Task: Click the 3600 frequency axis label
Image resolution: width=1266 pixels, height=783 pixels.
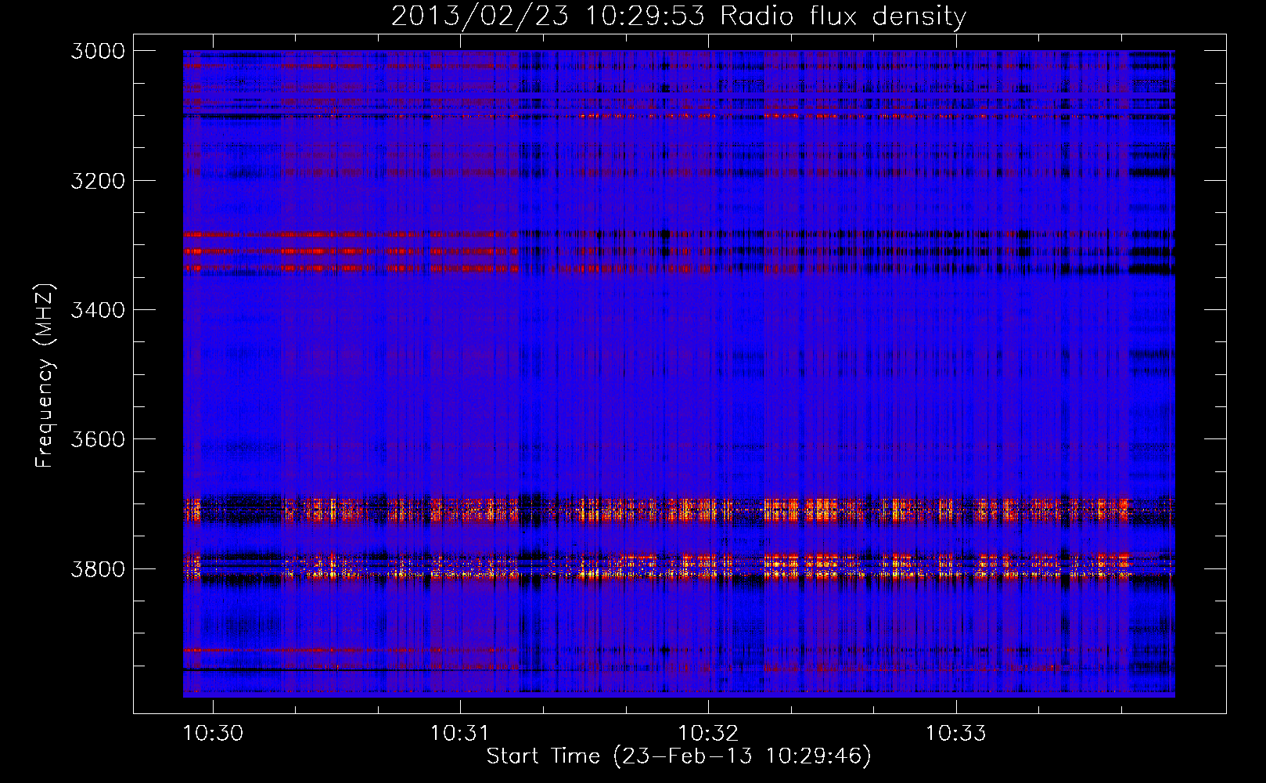Action: (98, 439)
